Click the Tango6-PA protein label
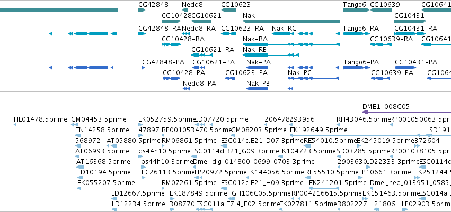The height and width of the screenshot is (212, 451). [x=361, y=62]
